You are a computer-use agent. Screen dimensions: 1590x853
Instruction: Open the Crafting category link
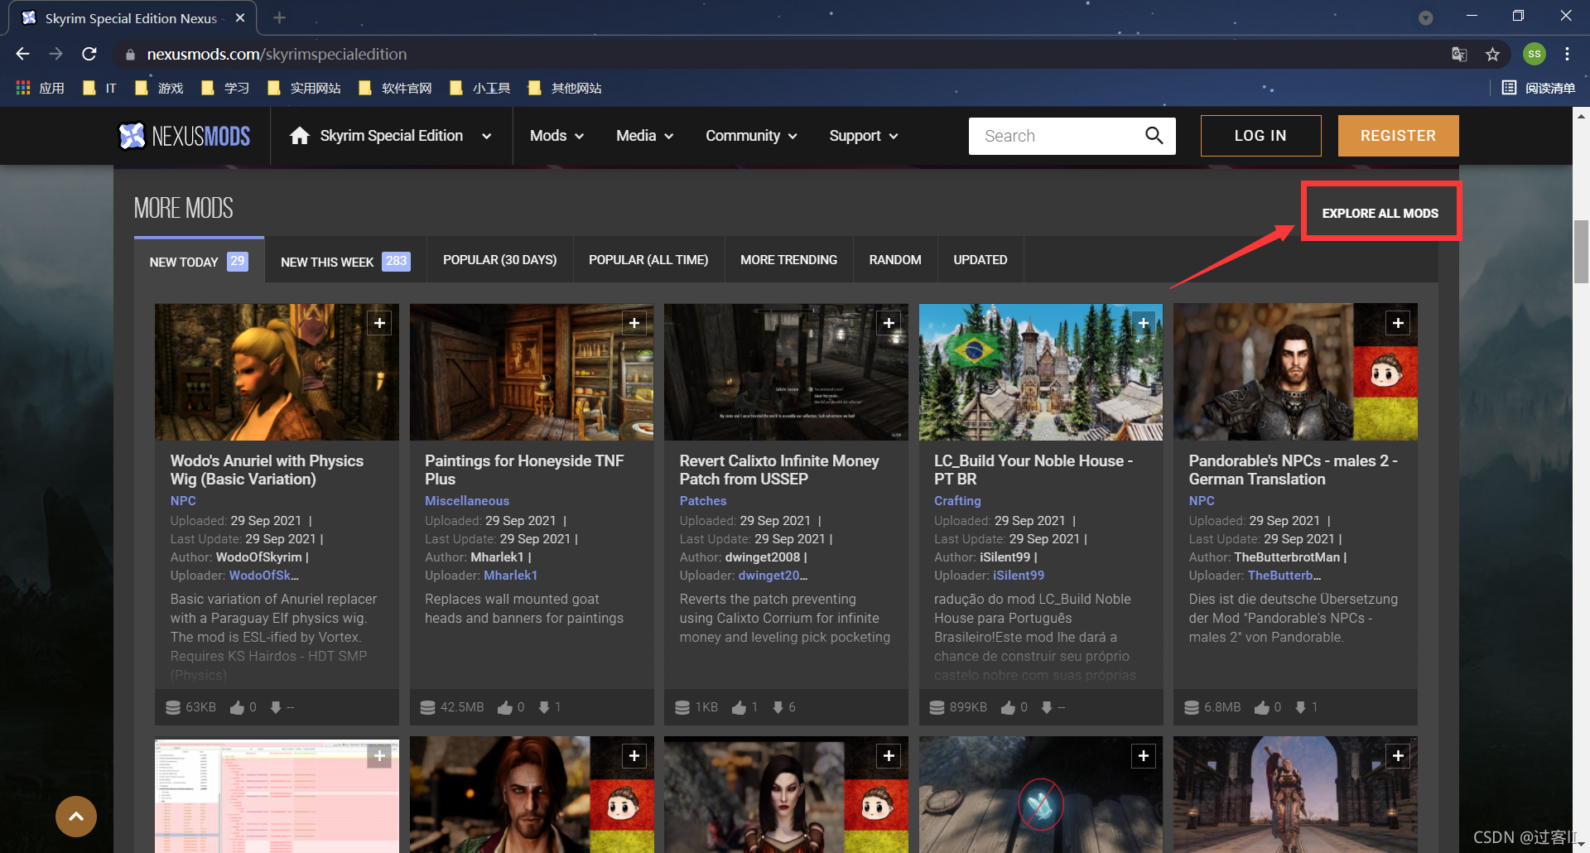point(957,501)
